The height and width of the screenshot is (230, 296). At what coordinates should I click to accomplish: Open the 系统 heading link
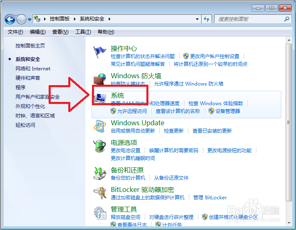tap(117, 95)
